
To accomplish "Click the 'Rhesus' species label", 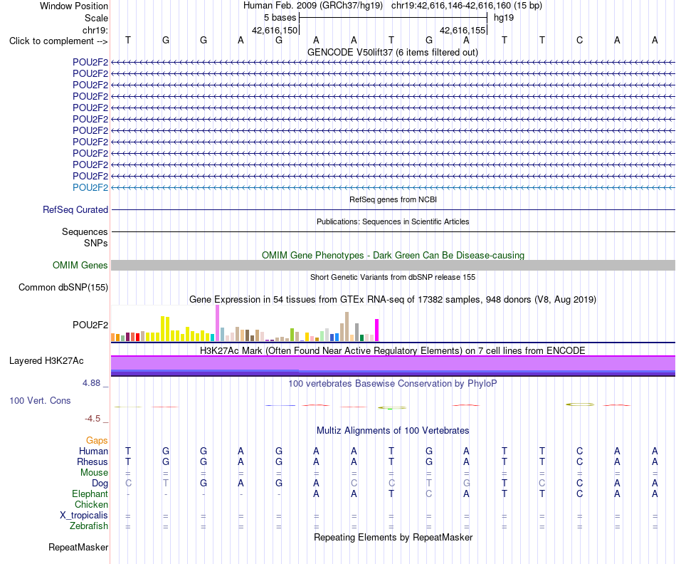I will (x=93, y=461).
